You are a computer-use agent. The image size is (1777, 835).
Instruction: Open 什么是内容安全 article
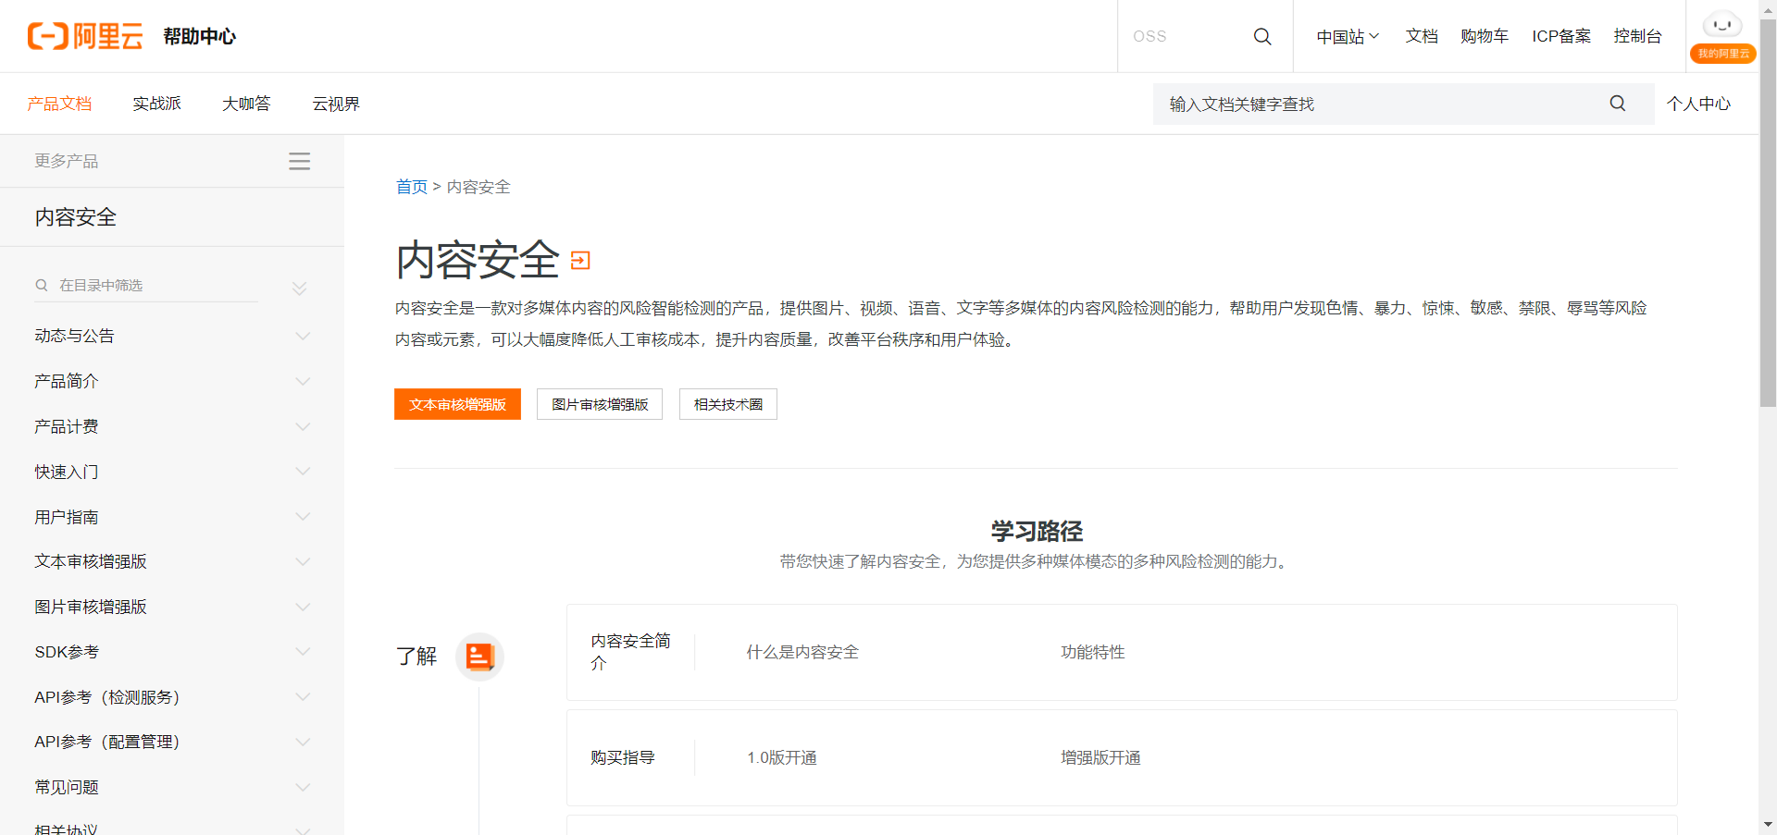coord(802,652)
